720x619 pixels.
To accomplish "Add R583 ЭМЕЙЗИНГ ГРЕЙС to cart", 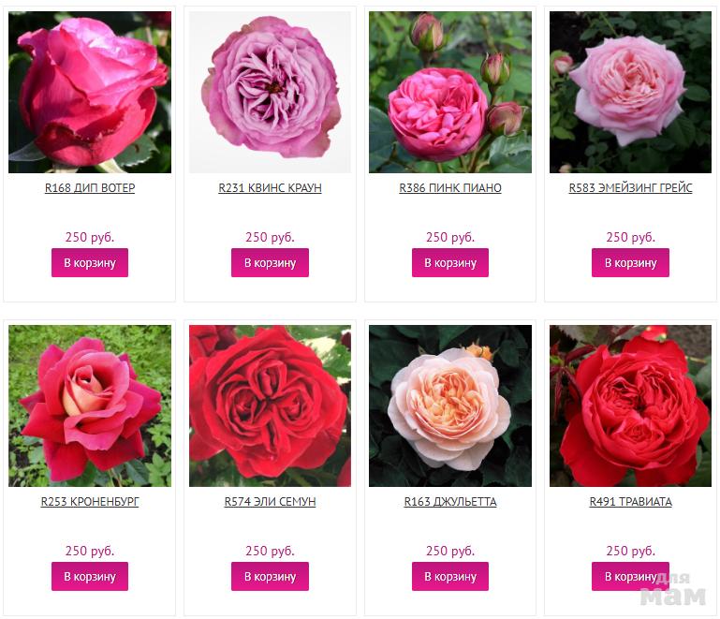I will pyautogui.click(x=630, y=262).
